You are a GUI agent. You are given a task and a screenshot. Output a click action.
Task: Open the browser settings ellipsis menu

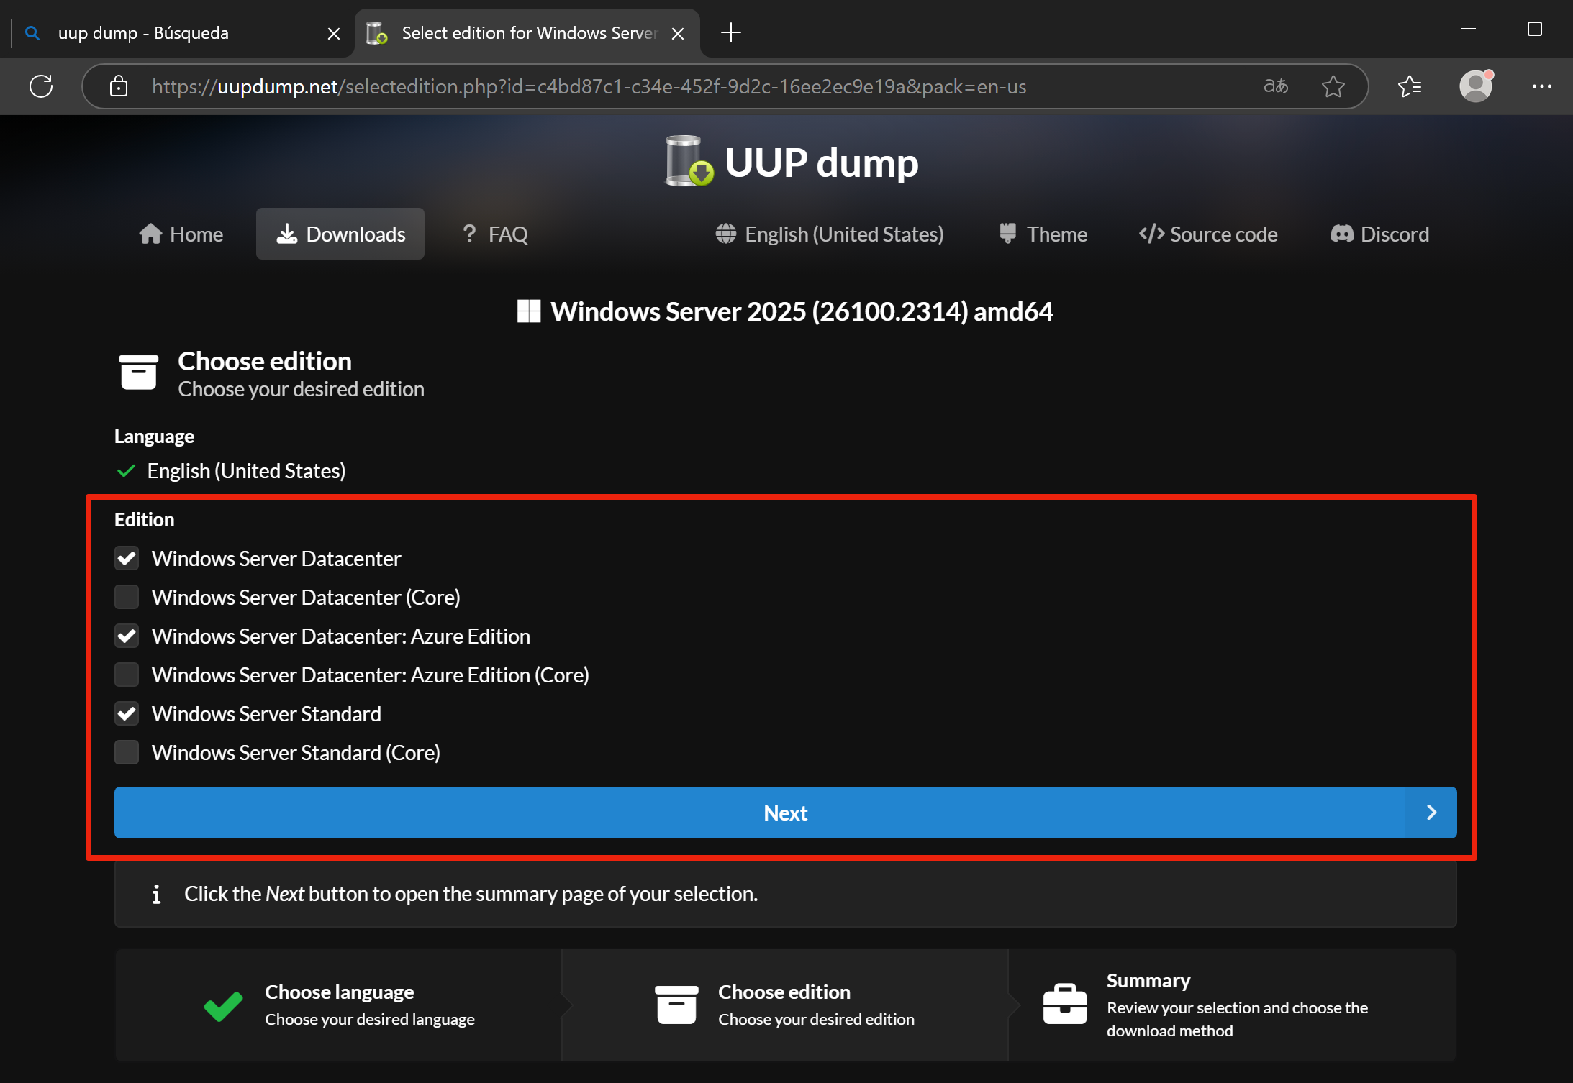pos(1541,86)
